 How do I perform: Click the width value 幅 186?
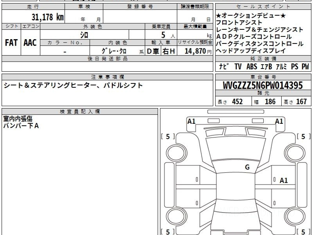tap(265, 102)
